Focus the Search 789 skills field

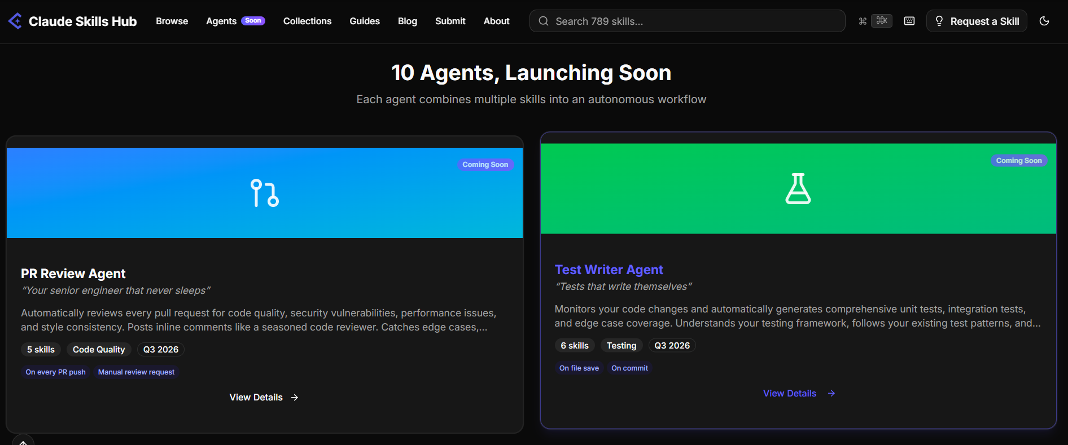coord(688,21)
